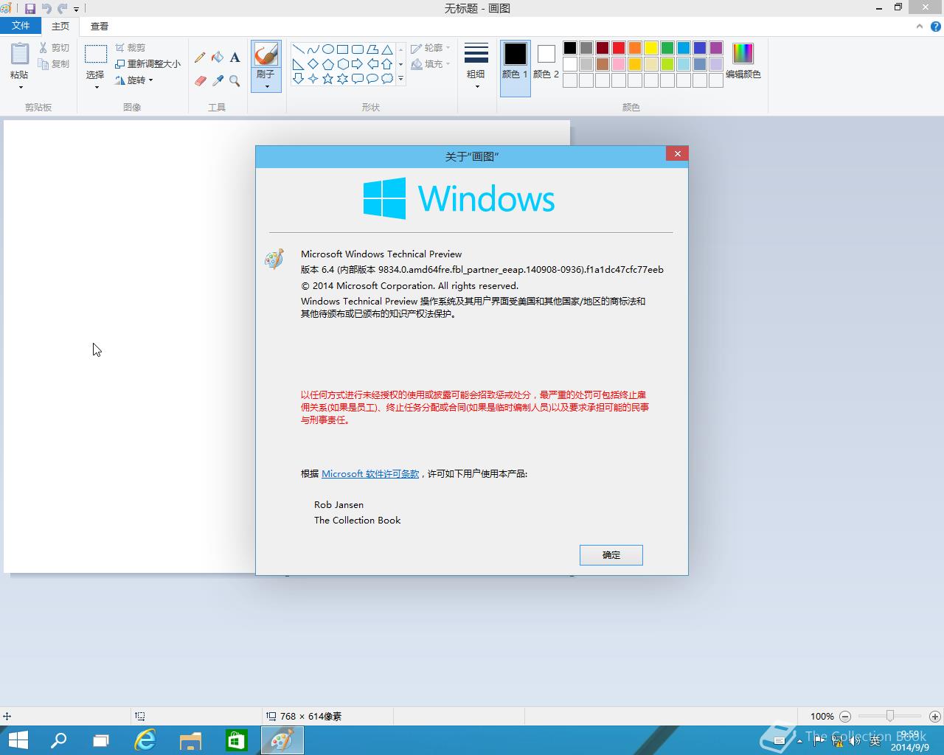Click Resize (重新调整大小) command
This screenshot has width=944, height=755.
tap(147, 64)
